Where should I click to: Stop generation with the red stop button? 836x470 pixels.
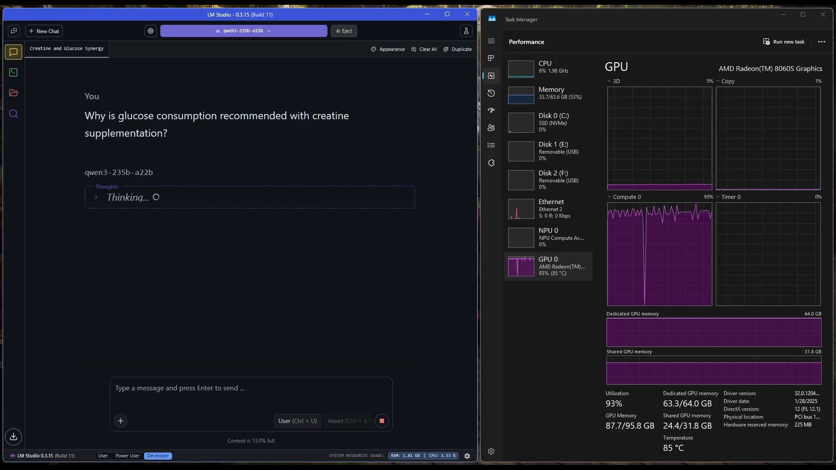[x=382, y=421]
